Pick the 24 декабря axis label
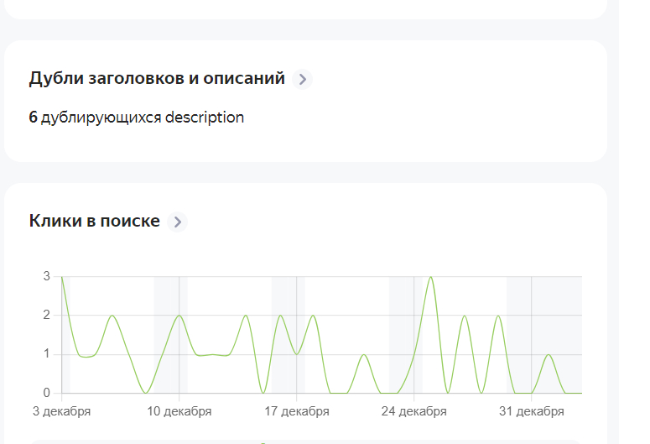This screenshot has width=650, height=444. (x=414, y=411)
